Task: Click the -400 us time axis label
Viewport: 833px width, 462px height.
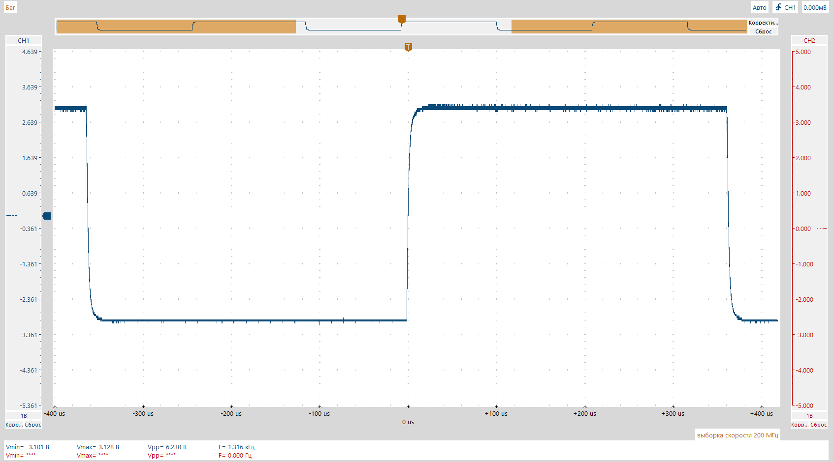Action: click(x=55, y=413)
